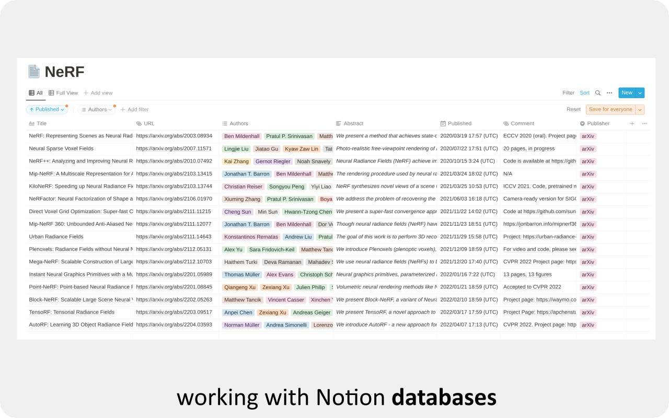
Task: Click the Andrea Simonelli author tag
Action: pyautogui.click(x=286, y=325)
